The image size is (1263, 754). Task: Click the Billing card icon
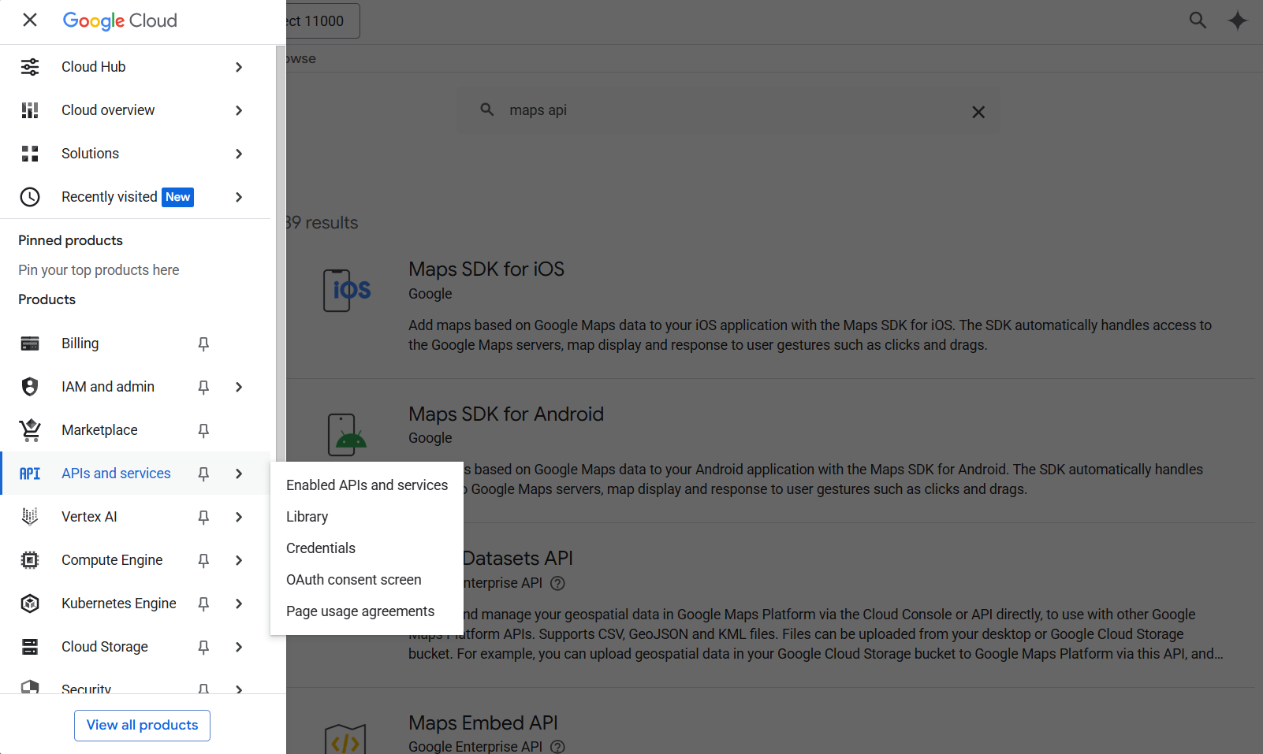pos(30,344)
